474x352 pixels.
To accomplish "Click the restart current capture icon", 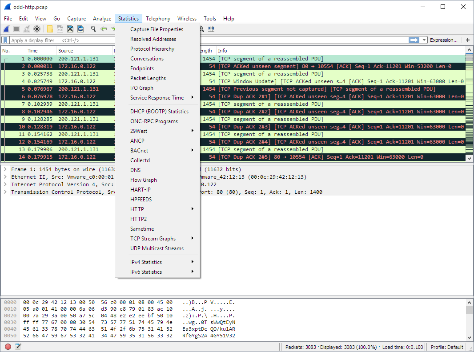I will (26, 29).
